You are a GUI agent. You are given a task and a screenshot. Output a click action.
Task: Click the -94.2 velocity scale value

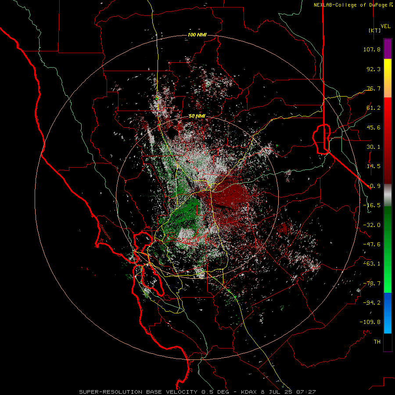372,303
